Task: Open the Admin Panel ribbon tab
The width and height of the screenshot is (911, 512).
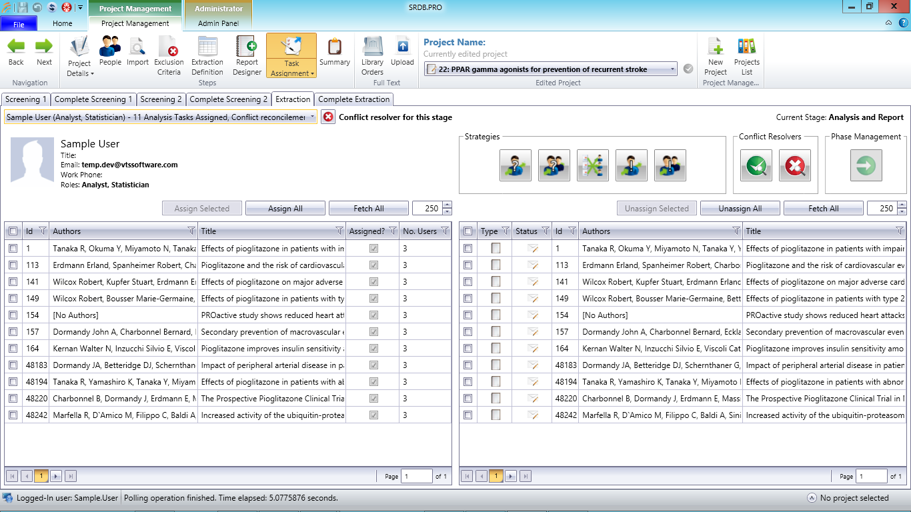Action: pyautogui.click(x=219, y=23)
